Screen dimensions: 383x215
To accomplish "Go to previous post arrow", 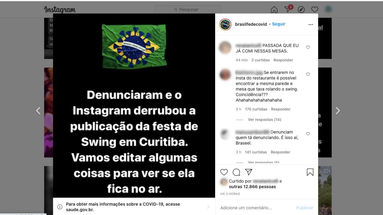I will click(x=38, y=111).
